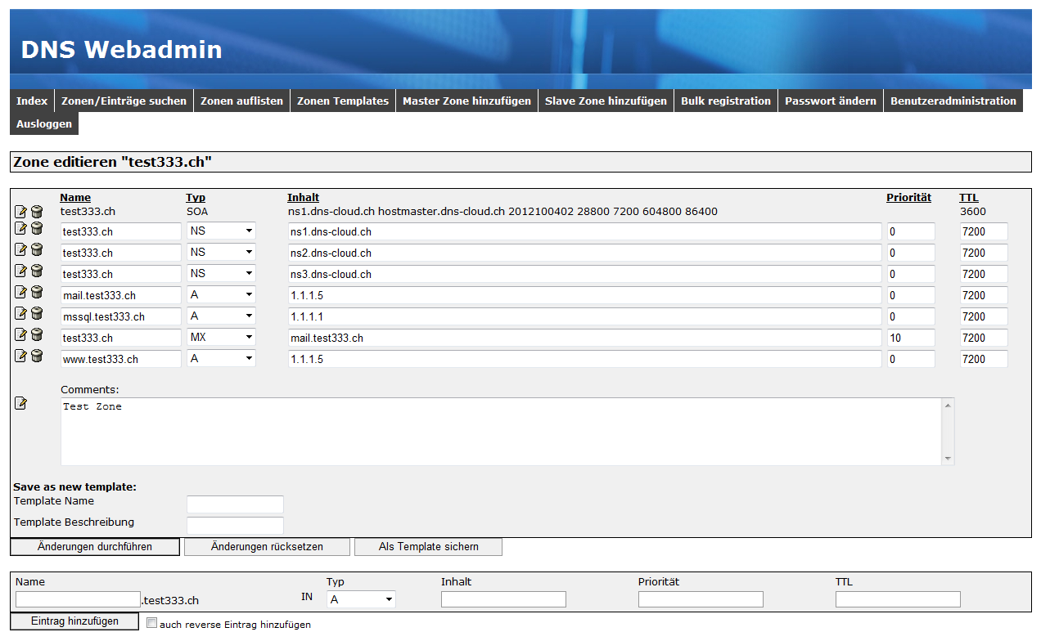1050x641 pixels.
Task: Edit the ns3.dns-cloud.ch NS record
Action: click(x=21, y=271)
